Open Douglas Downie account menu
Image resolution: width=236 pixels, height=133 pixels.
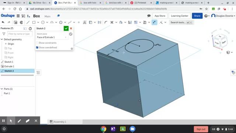pos(223,16)
